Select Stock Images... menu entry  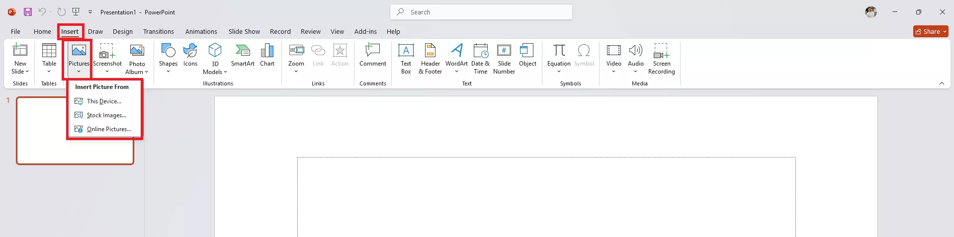click(x=106, y=115)
